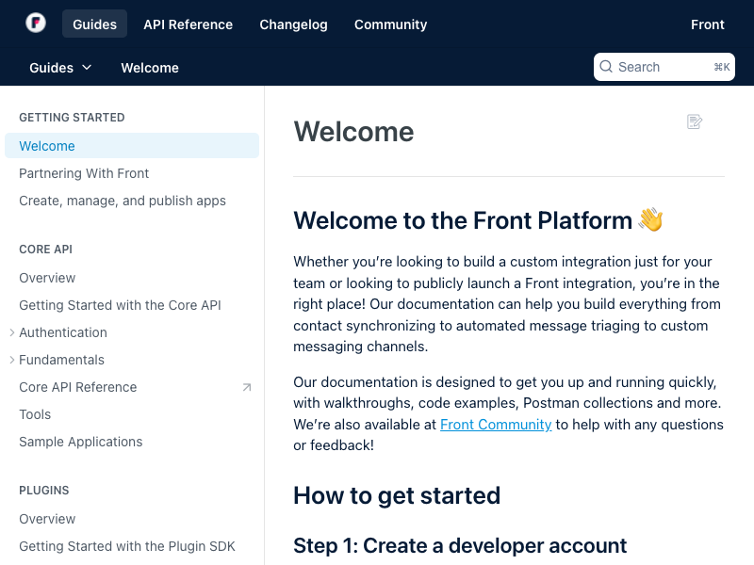
Task: Open Getting Started with the Core API
Action: [x=120, y=305]
